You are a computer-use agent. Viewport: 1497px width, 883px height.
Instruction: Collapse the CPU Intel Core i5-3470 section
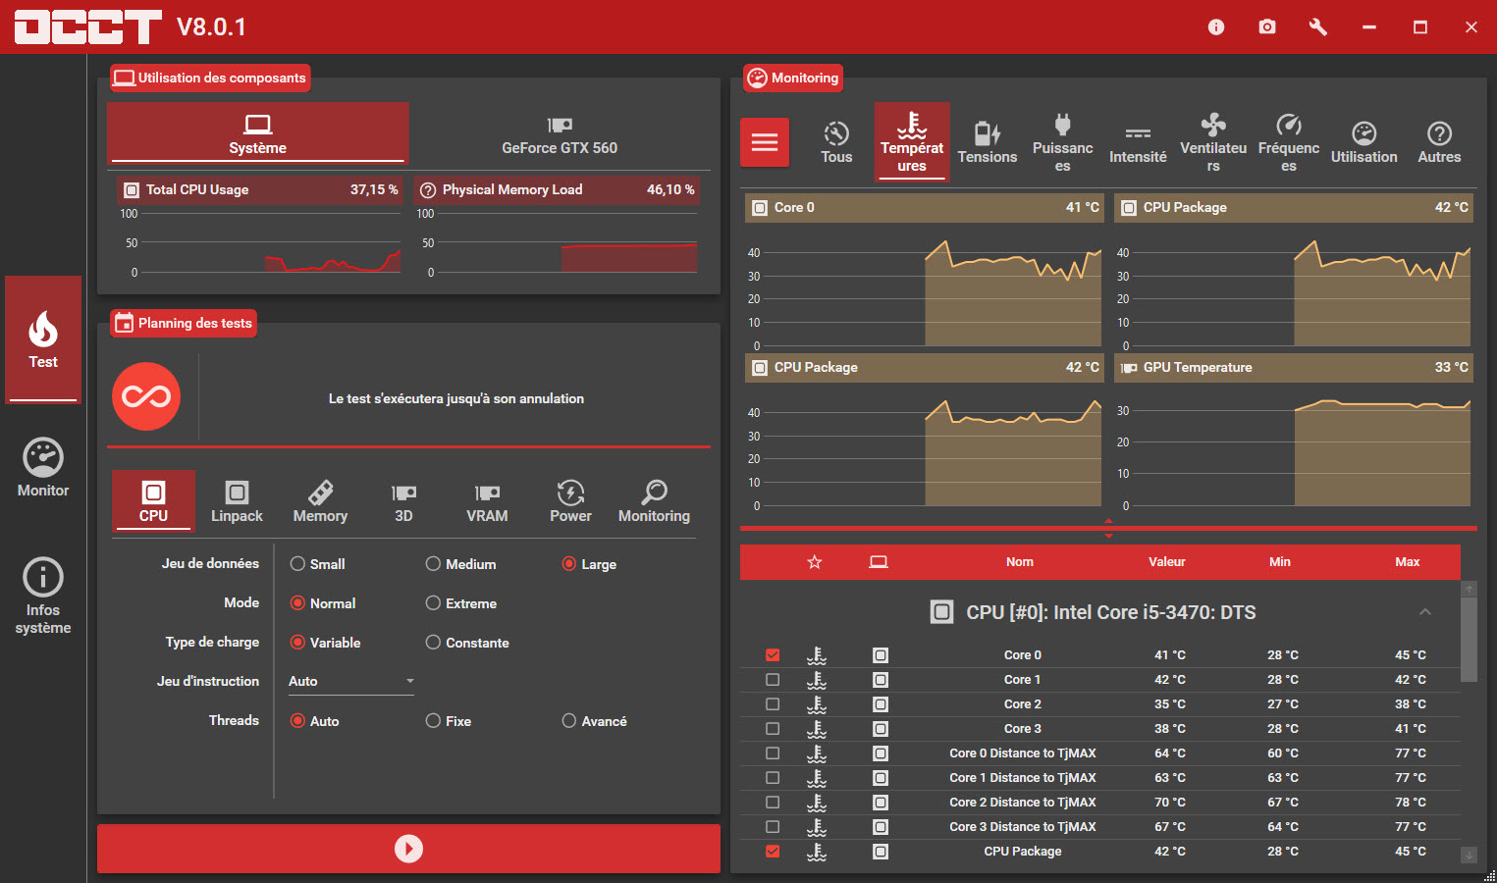[x=1424, y=612]
